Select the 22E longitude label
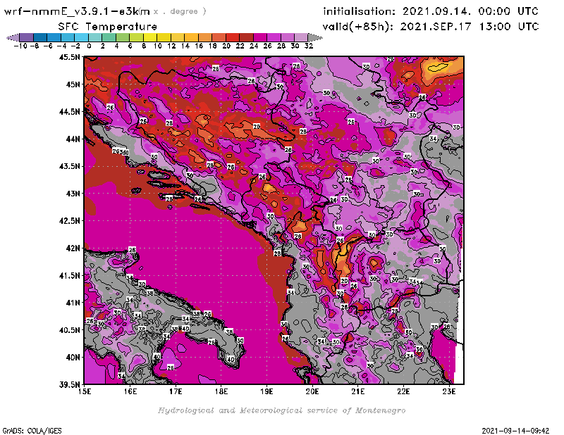This screenshot has width=564, height=435. (403, 391)
